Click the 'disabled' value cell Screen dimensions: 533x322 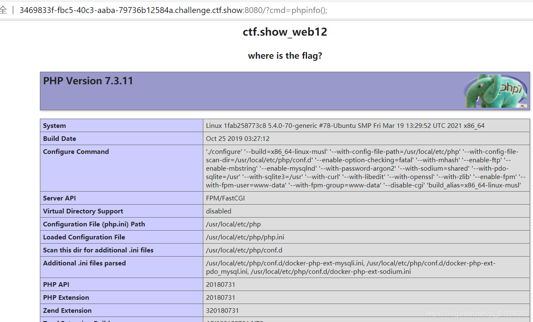point(366,211)
